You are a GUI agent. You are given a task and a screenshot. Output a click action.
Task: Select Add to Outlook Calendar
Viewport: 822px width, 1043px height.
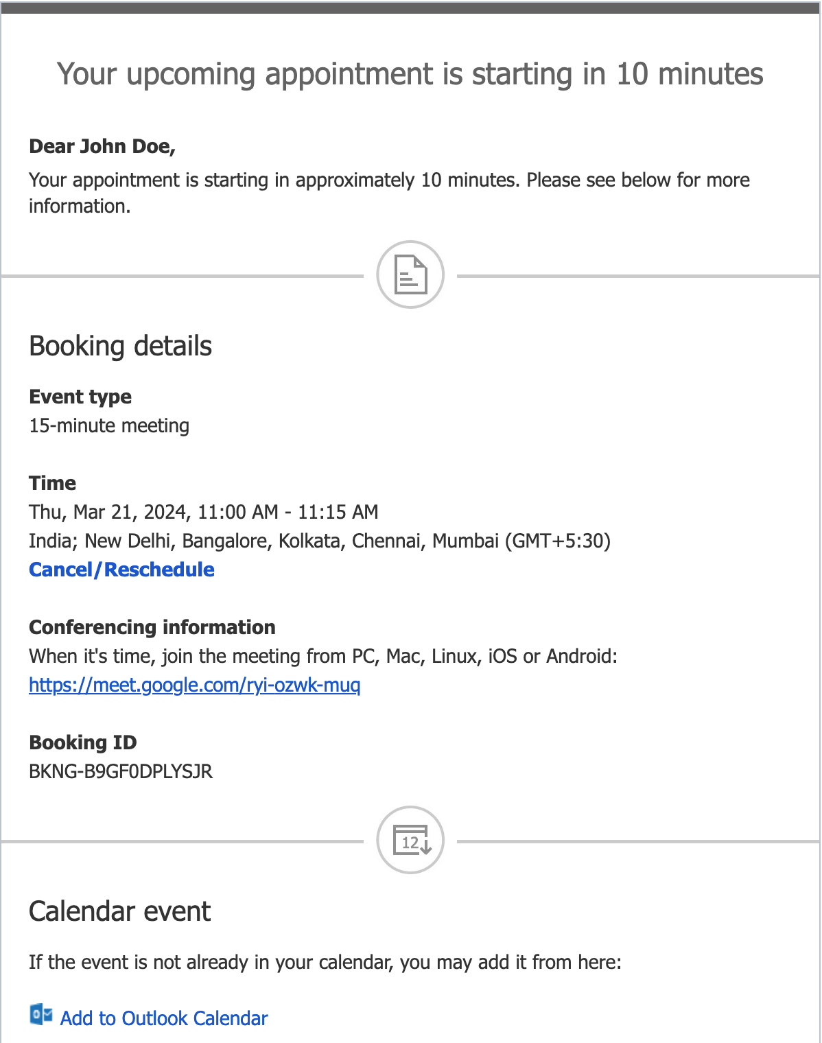coord(163,1018)
